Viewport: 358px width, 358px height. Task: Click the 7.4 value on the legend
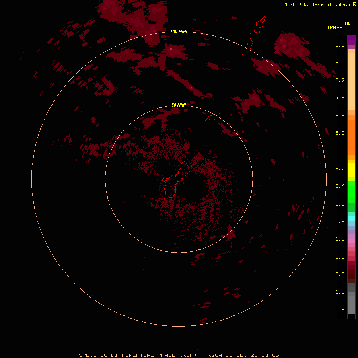[340, 98]
